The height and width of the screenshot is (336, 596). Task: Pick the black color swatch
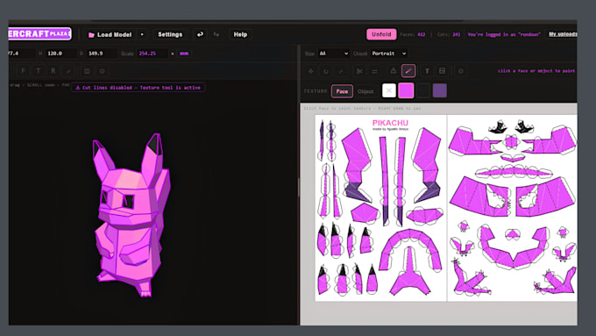[422, 90]
